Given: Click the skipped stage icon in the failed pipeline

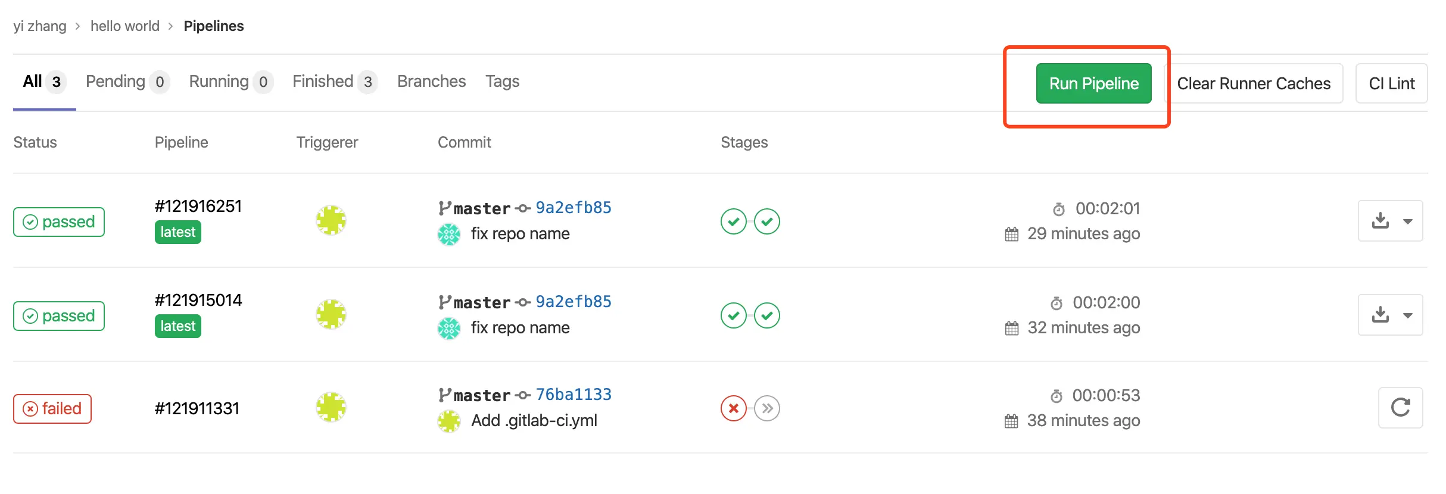Looking at the screenshot, I should point(767,409).
